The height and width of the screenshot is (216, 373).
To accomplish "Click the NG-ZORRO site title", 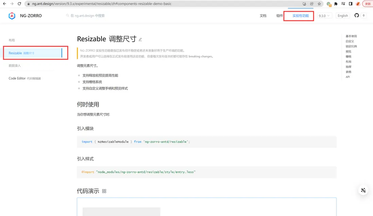I will coord(31,16).
